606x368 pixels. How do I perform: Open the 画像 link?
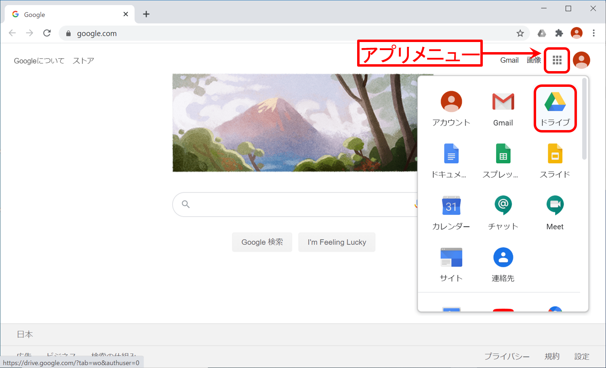(534, 60)
